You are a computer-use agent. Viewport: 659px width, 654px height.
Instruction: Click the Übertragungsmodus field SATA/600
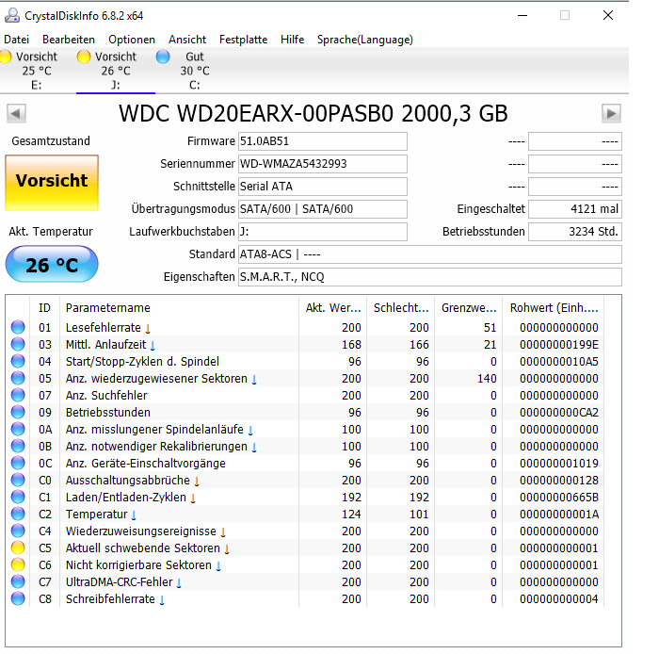pyautogui.click(x=323, y=209)
